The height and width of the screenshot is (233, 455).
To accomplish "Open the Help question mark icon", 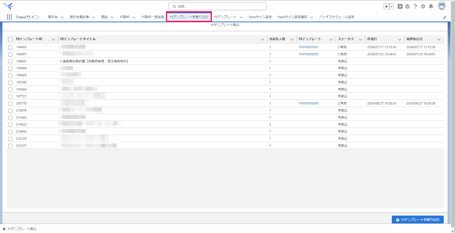I will 415,7.
